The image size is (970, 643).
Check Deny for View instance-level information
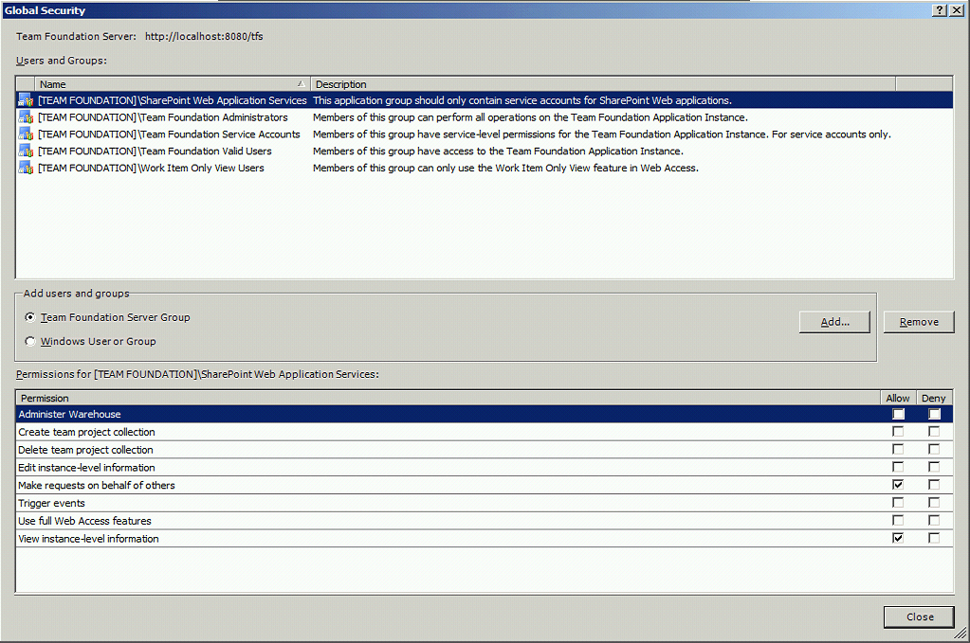point(934,539)
